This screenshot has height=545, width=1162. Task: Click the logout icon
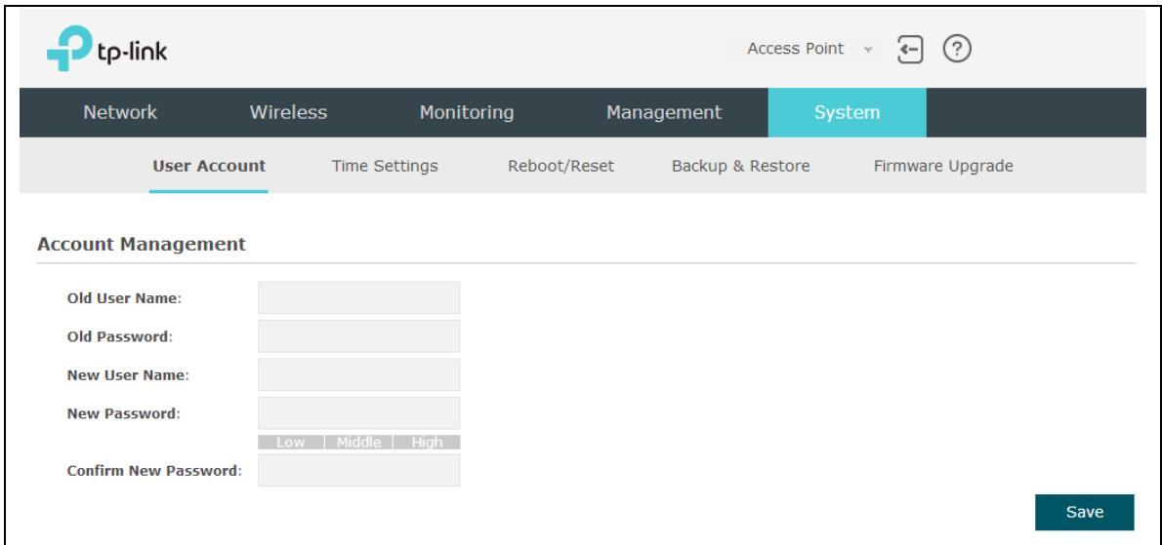[910, 50]
